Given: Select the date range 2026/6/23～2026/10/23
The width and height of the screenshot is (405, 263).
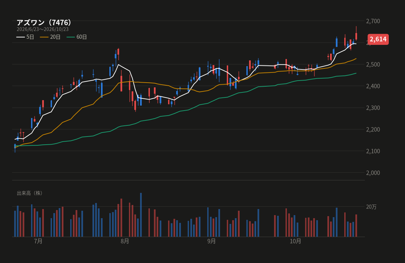Looking at the screenshot, I should (x=43, y=29).
